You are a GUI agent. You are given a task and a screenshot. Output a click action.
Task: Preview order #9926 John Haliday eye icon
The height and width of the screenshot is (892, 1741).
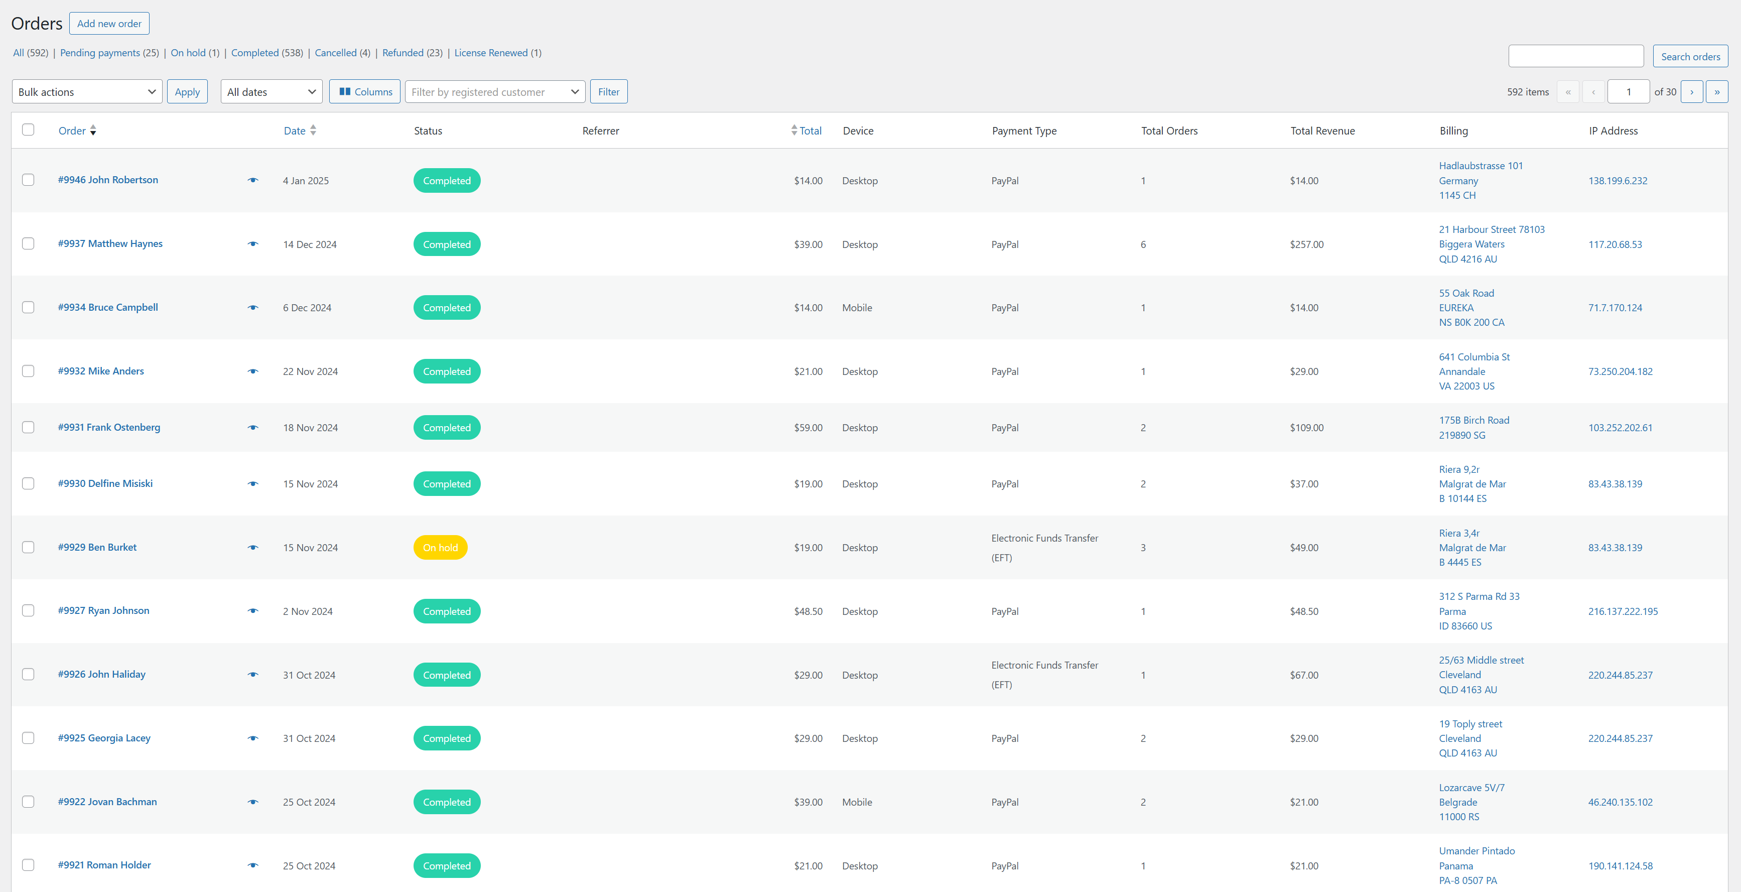[253, 675]
